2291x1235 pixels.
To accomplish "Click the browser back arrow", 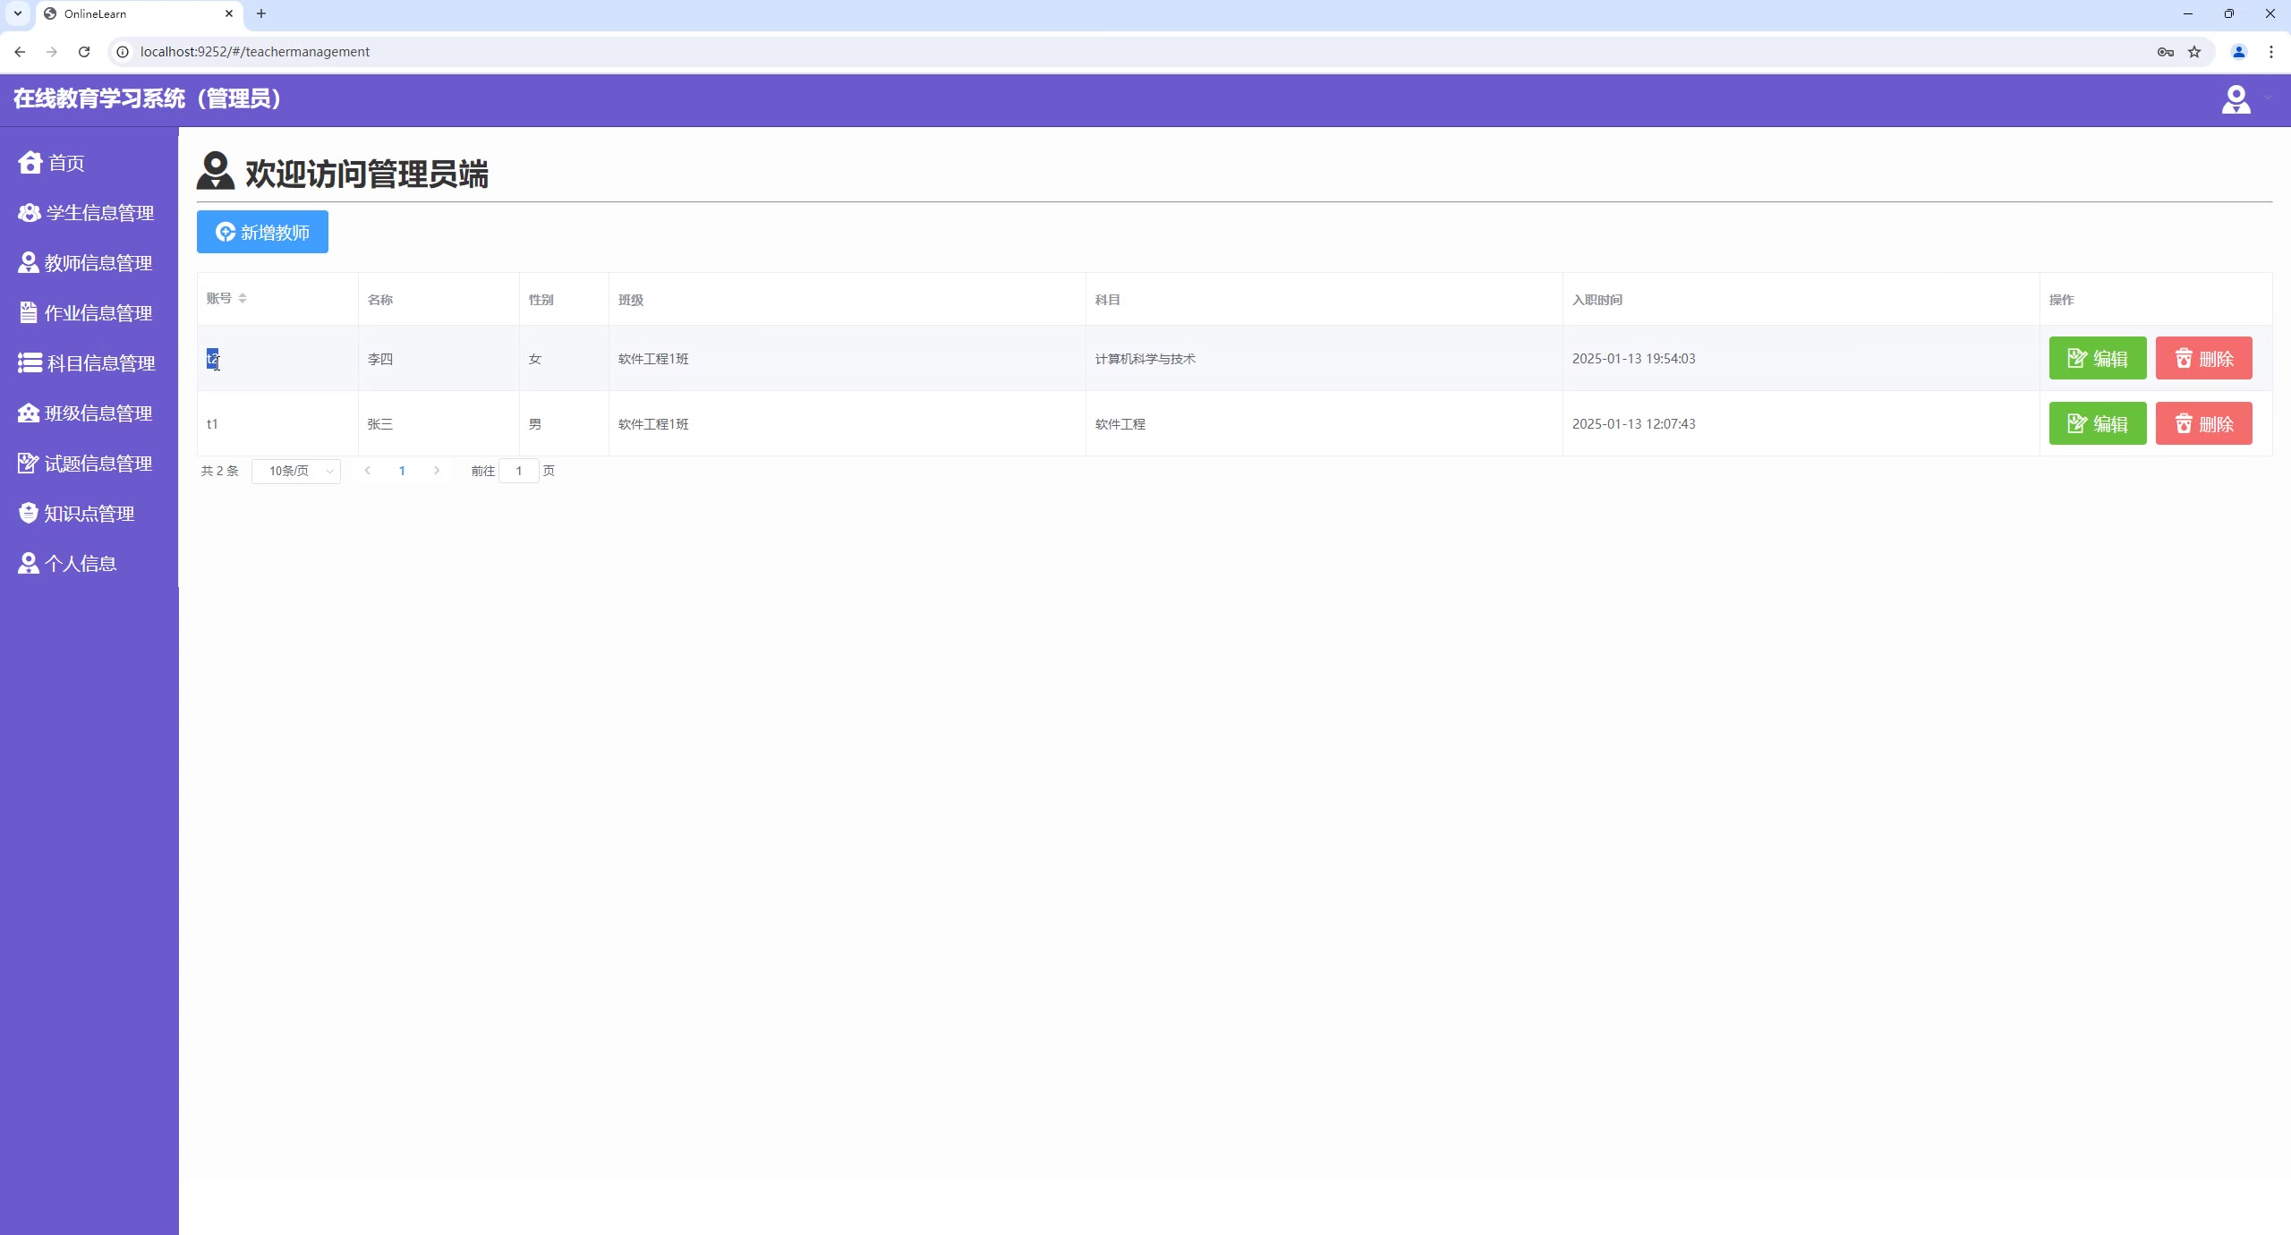I will click(20, 52).
